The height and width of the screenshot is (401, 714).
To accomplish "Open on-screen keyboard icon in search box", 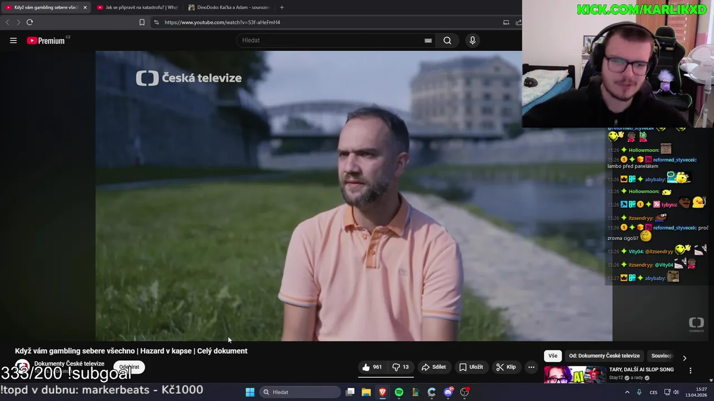I will tap(428, 40).
